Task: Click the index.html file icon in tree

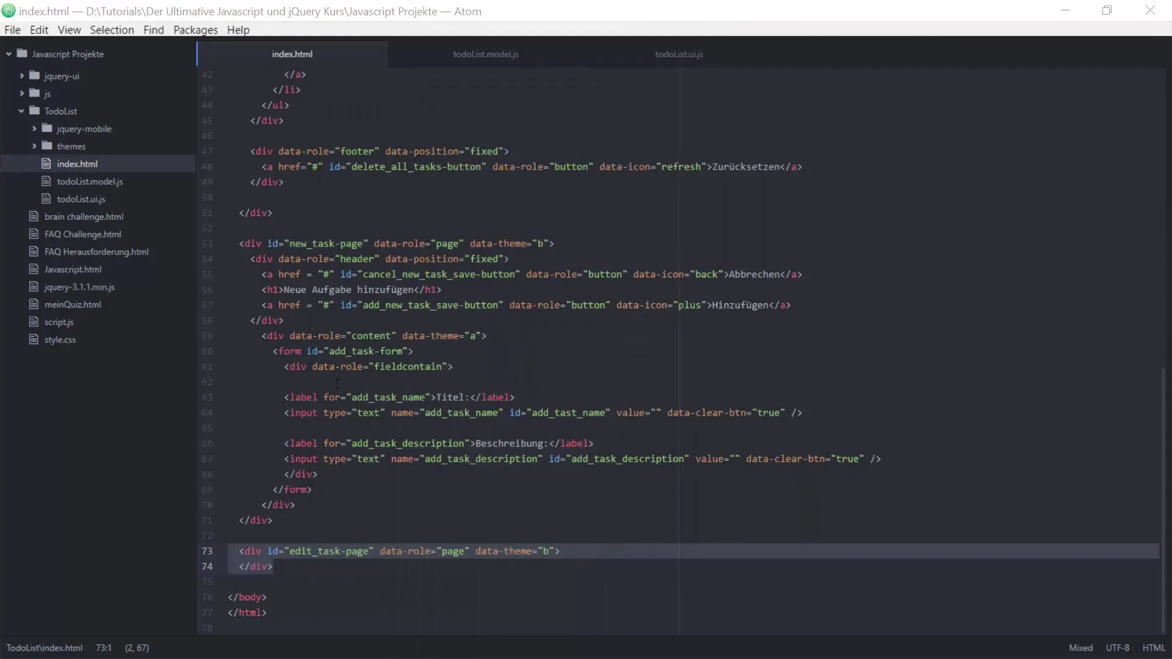Action: (46, 164)
